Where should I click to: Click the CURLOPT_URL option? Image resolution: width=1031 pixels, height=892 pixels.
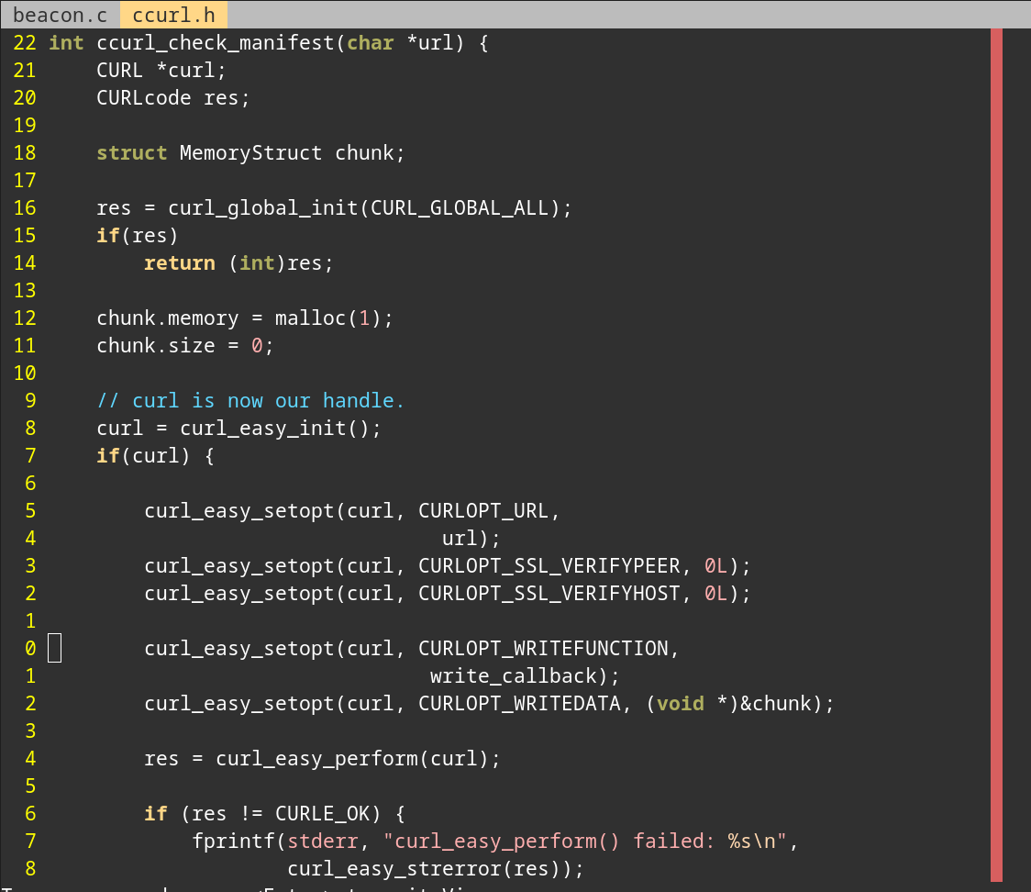(483, 510)
